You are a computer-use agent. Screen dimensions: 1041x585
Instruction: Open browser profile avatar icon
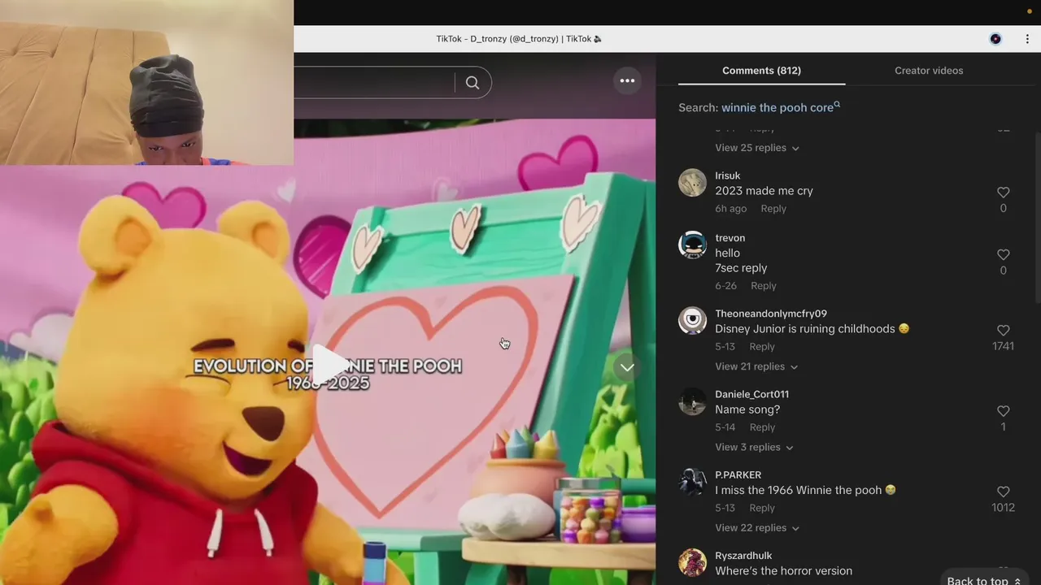995,39
